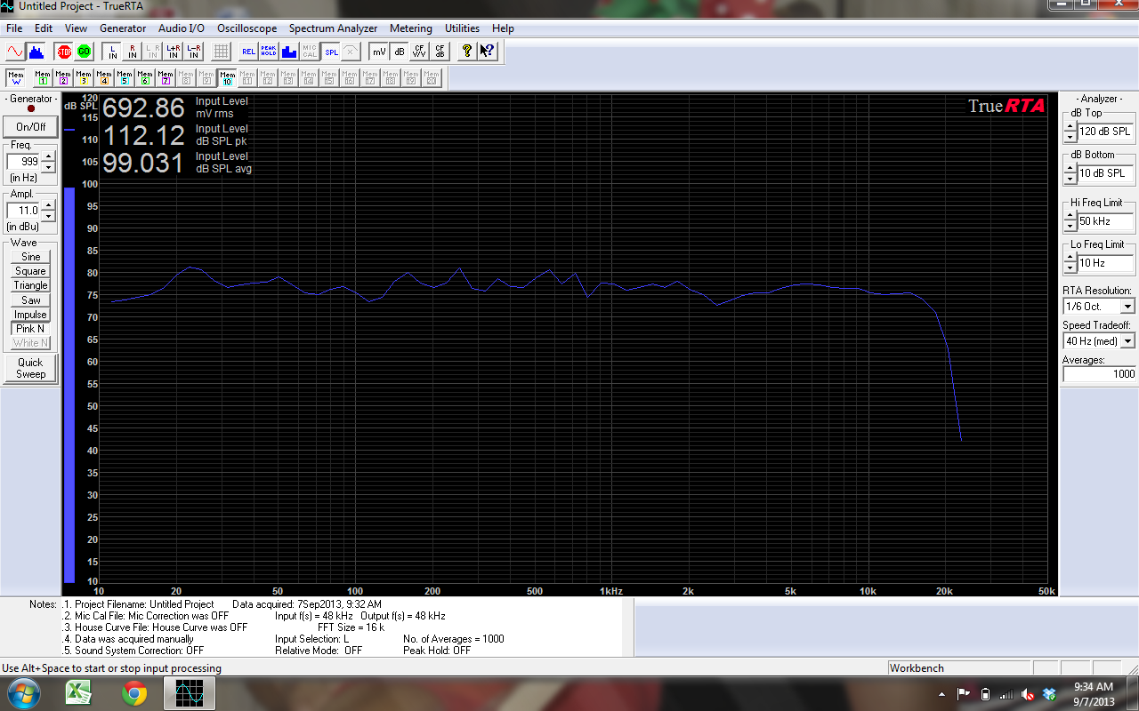Click the red STOP icon in toolbar

(x=63, y=52)
